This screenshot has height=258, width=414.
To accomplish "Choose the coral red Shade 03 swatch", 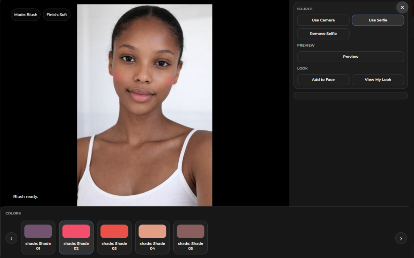I will 114,231.
